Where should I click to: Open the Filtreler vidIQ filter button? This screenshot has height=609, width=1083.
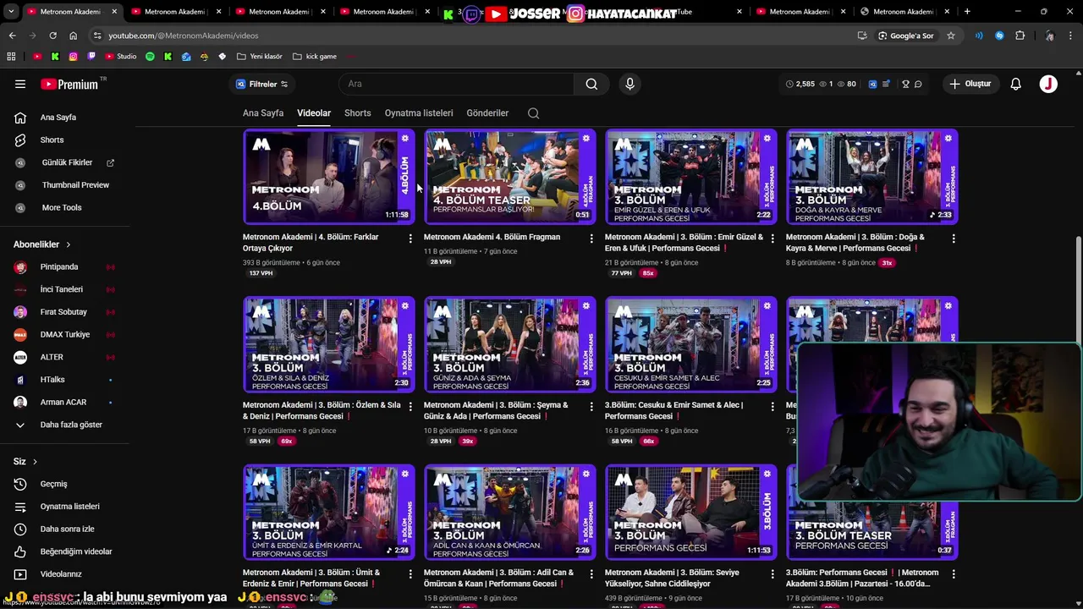tap(261, 84)
